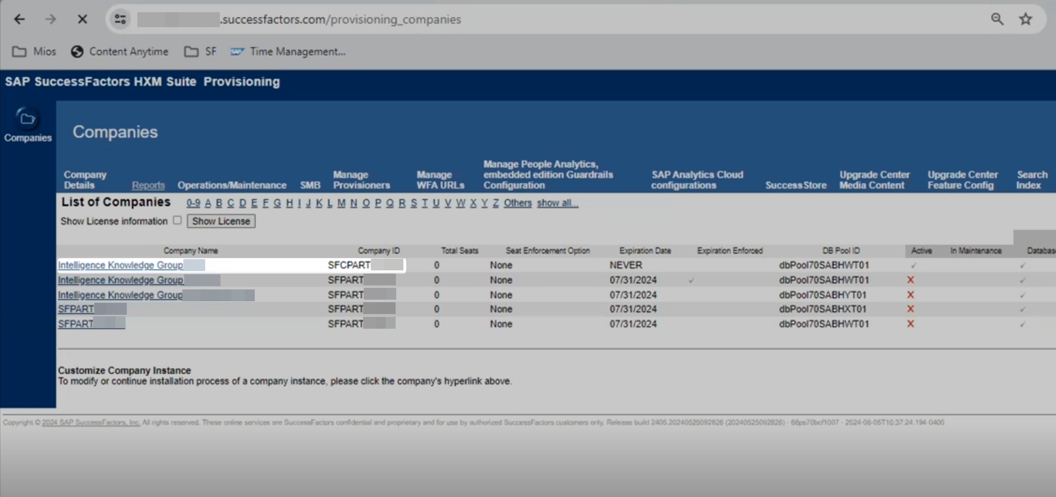Open the Manage Provisioners tab

pyautogui.click(x=361, y=180)
